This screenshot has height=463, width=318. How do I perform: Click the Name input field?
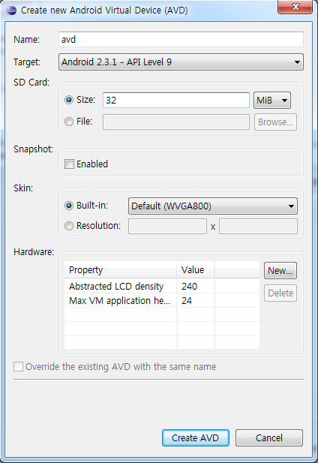(181, 40)
